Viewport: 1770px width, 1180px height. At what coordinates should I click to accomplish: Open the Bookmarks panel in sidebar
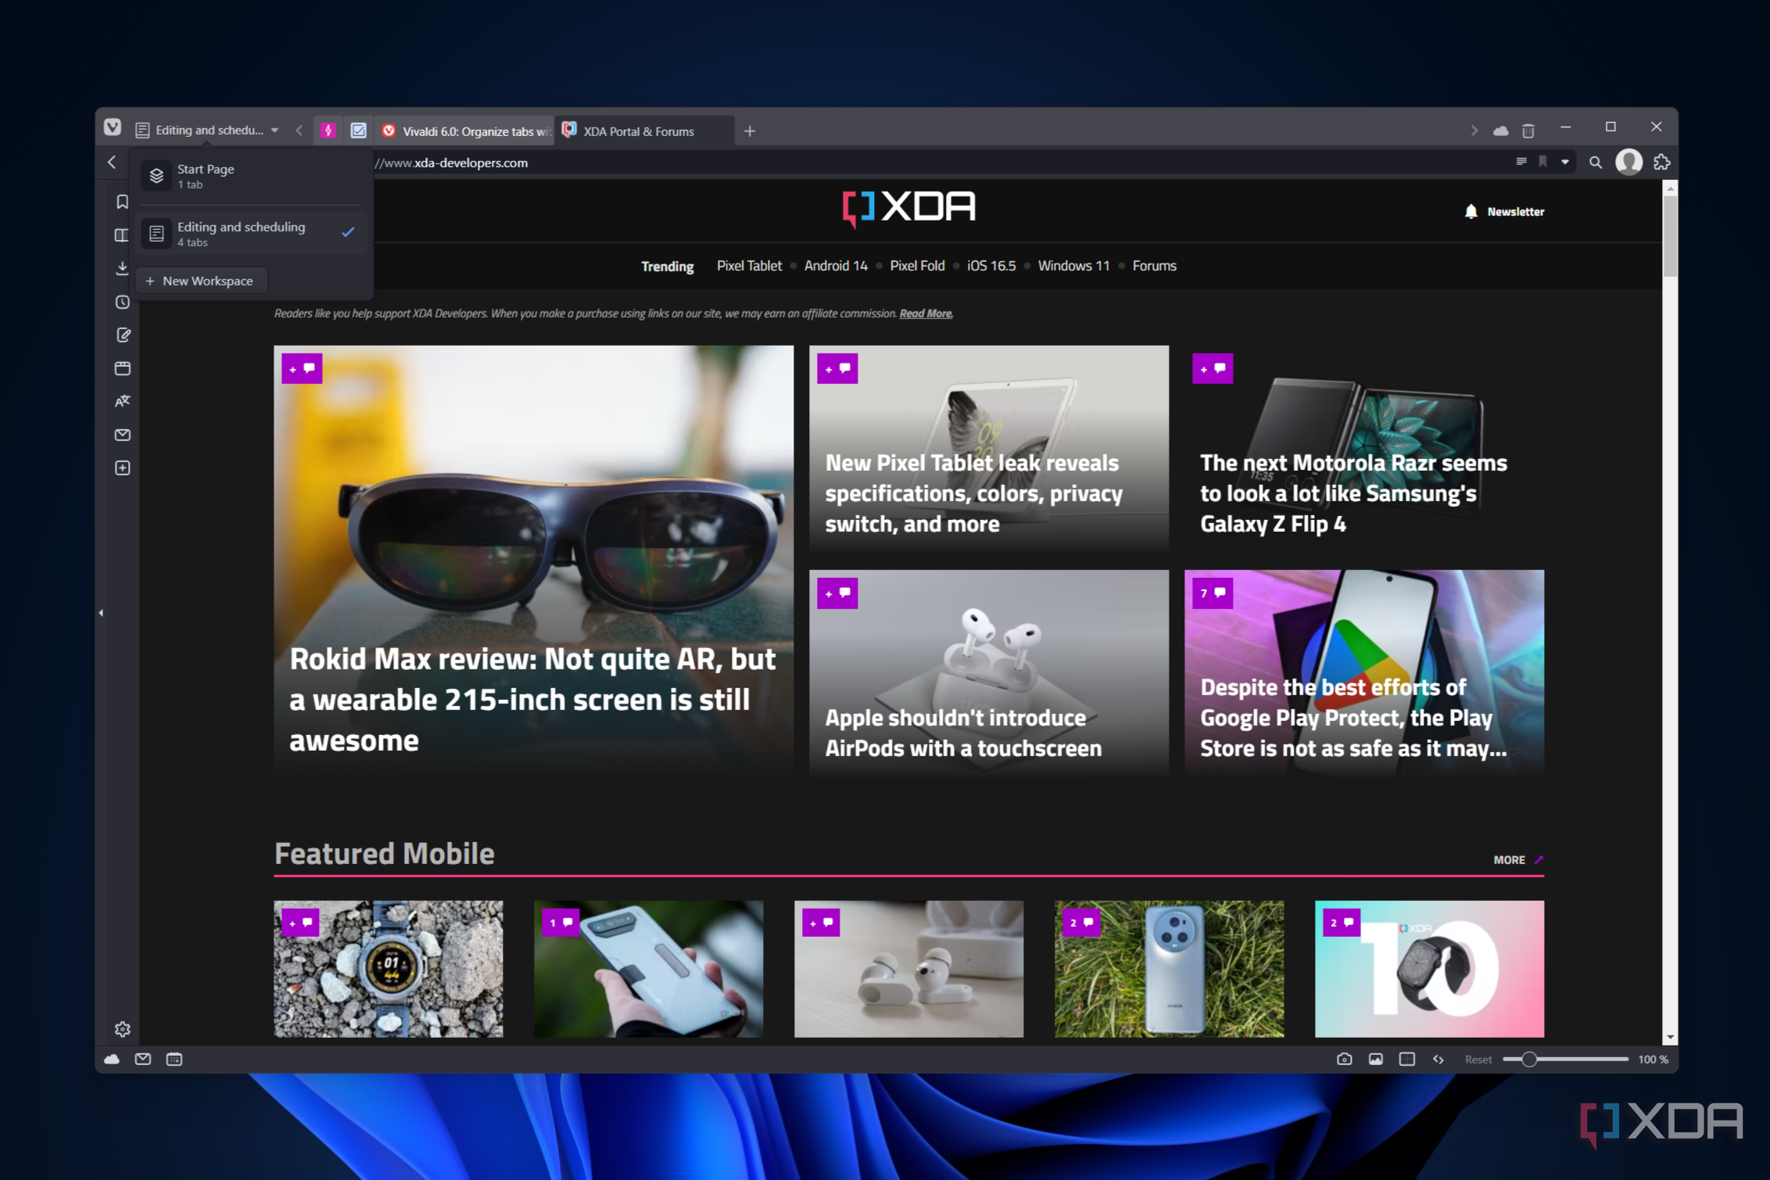[122, 202]
